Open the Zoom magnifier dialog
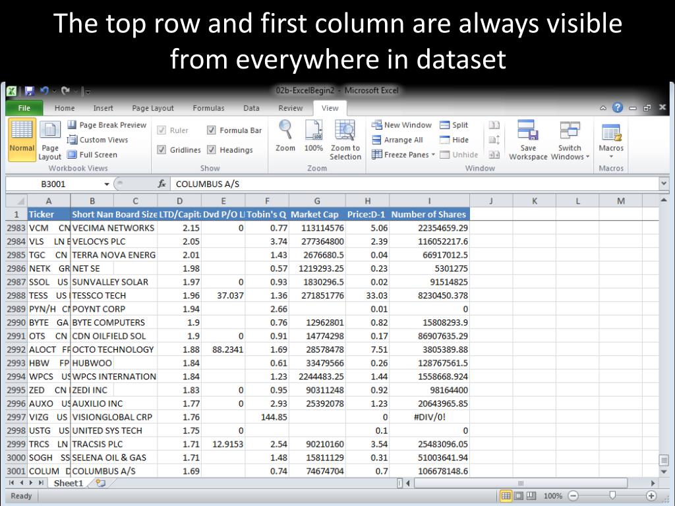This screenshot has width=675, height=506. coord(285,136)
